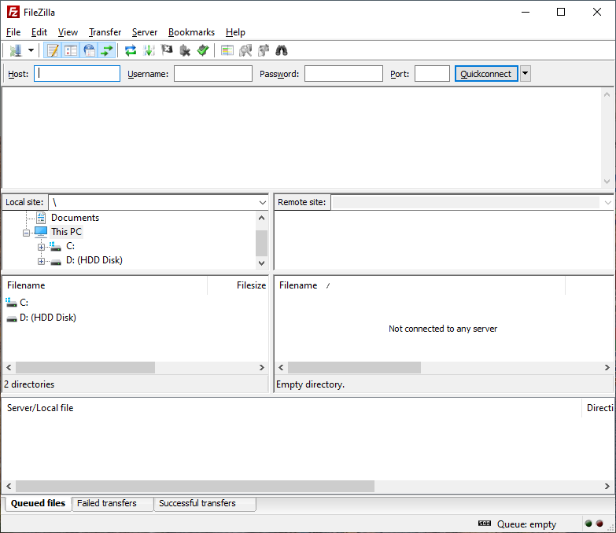Select Documents in local tree

coord(75,218)
